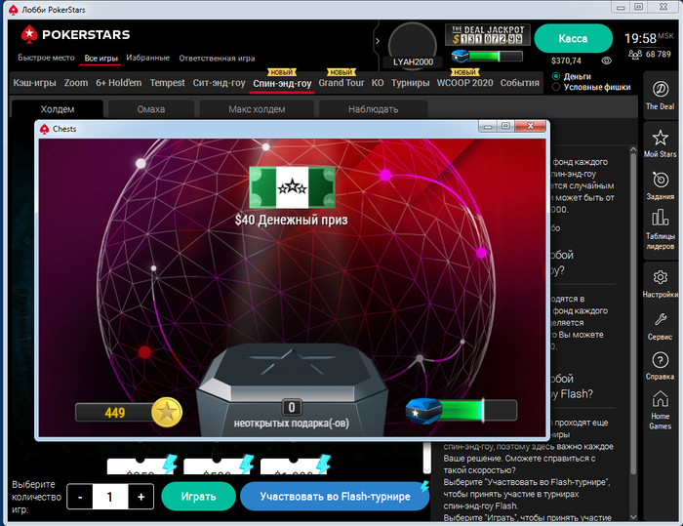Click the blue chest icon in Chests window

(x=422, y=411)
